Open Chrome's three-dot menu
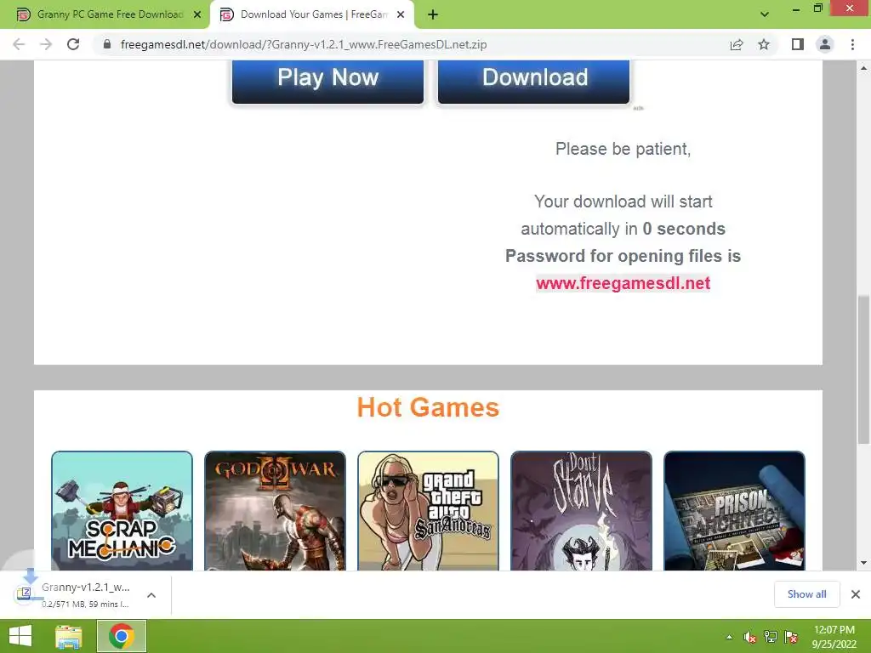 point(852,44)
